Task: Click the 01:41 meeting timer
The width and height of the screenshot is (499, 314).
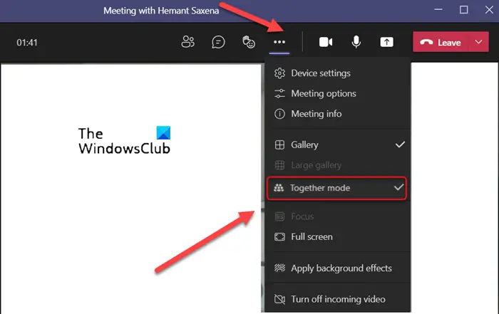Action: (x=27, y=43)
